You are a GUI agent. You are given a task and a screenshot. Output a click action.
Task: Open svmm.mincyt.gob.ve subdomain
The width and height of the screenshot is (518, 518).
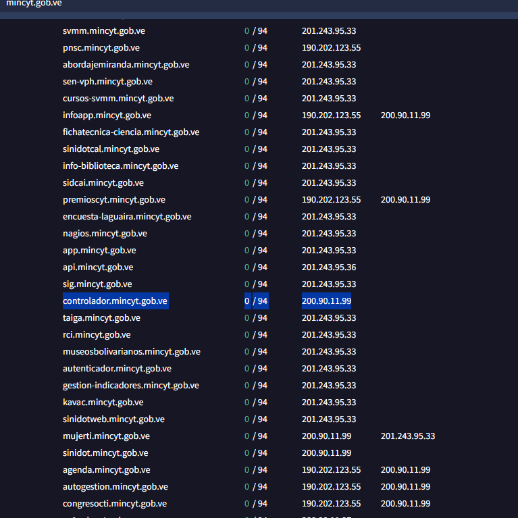coord(104,30)
